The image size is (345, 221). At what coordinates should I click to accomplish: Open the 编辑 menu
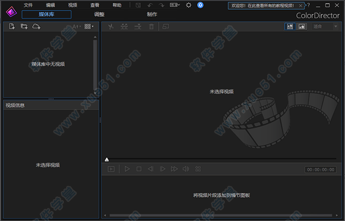point(51,5)
